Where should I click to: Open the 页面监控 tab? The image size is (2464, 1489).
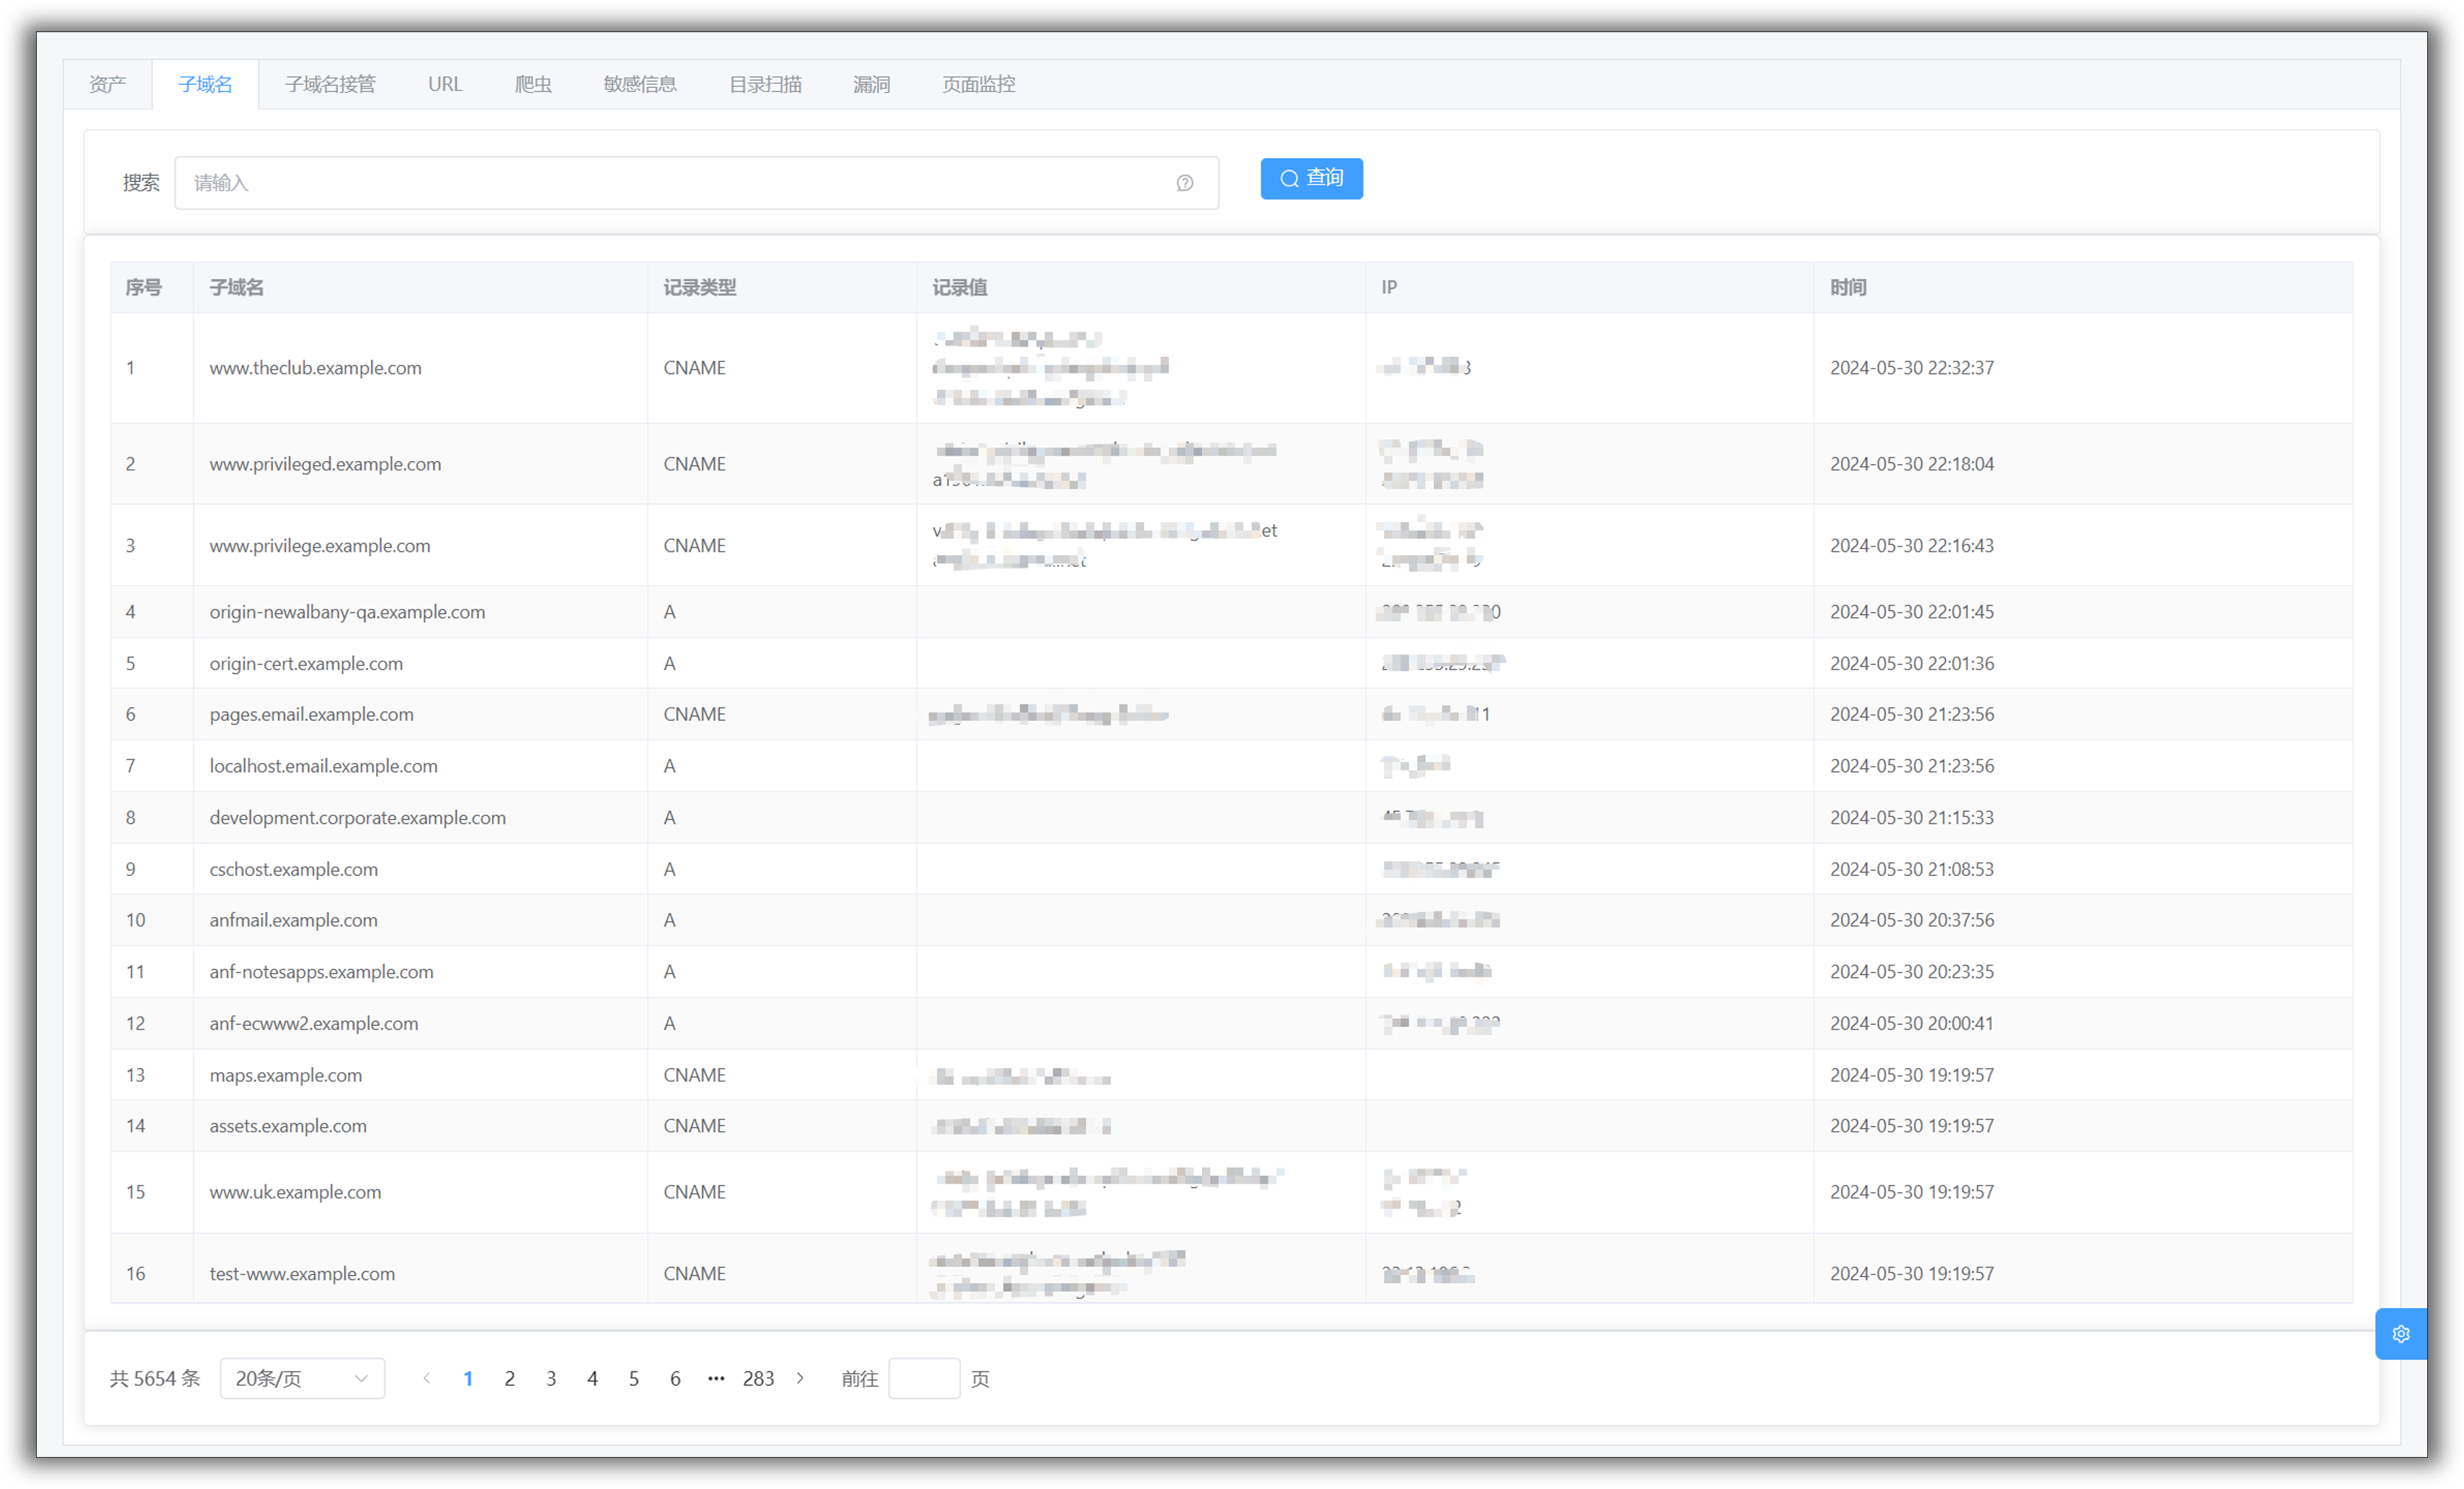[978, 84]
